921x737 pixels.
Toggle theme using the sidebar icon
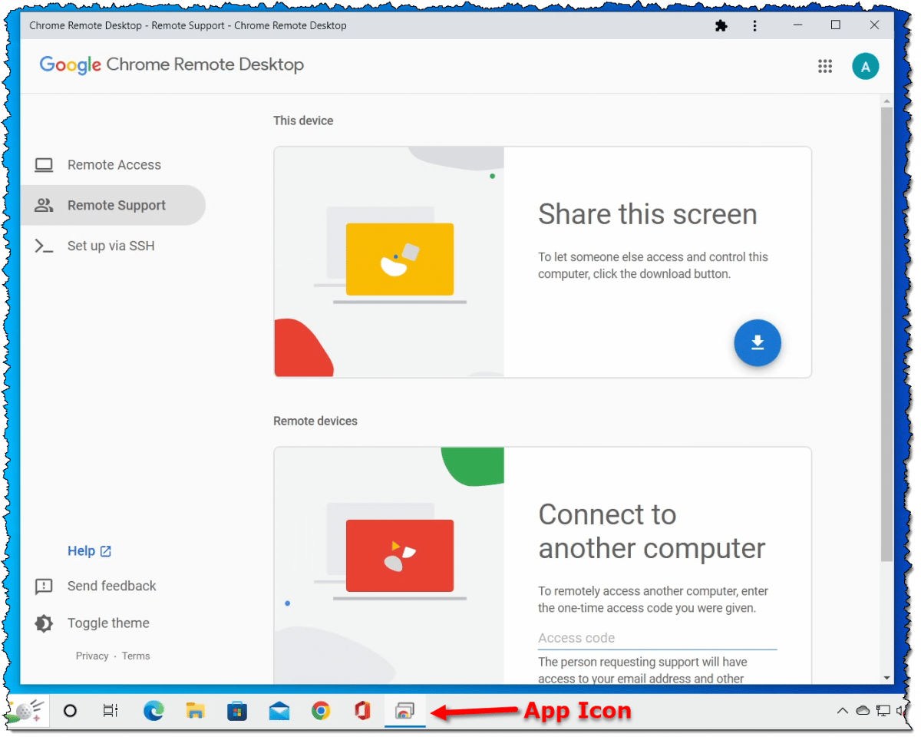(44, 623)
